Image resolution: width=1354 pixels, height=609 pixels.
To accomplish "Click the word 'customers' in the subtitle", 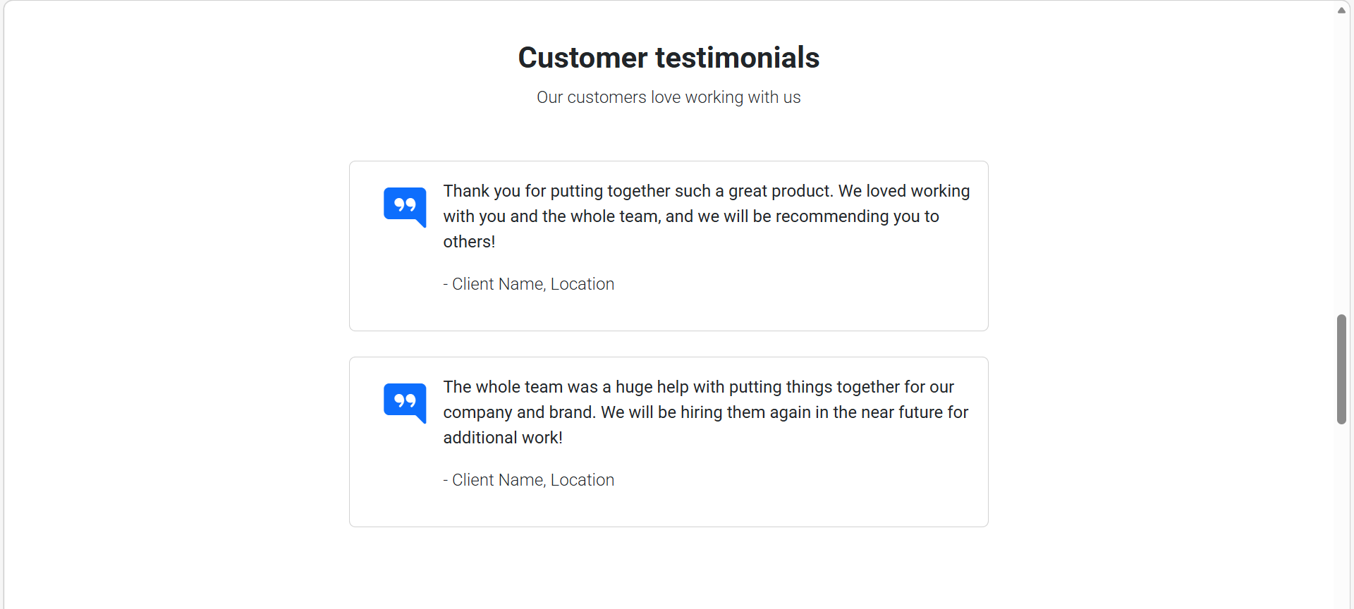I will click(606, 97).
